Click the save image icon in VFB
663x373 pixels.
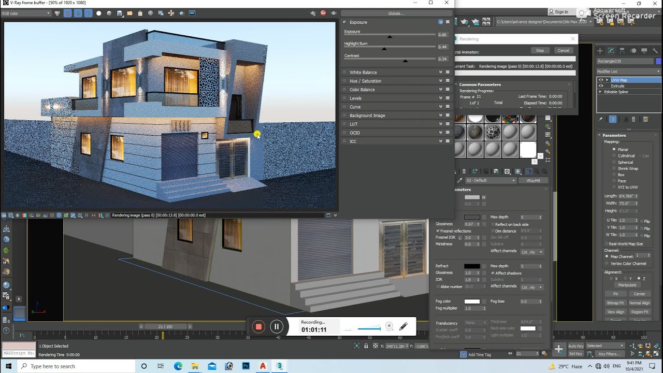point(120,13)
